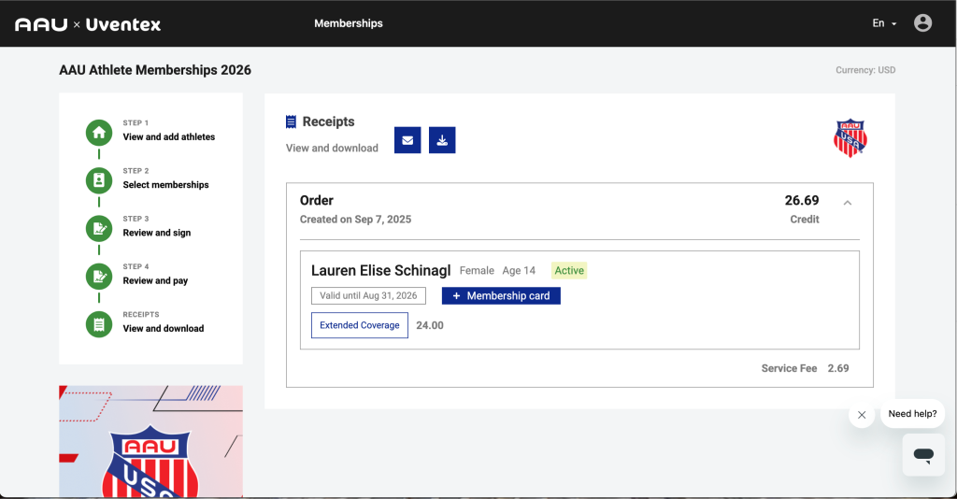Click the Step 4 review and pay icon
957x499 pixels.
[x=99, y=277]
